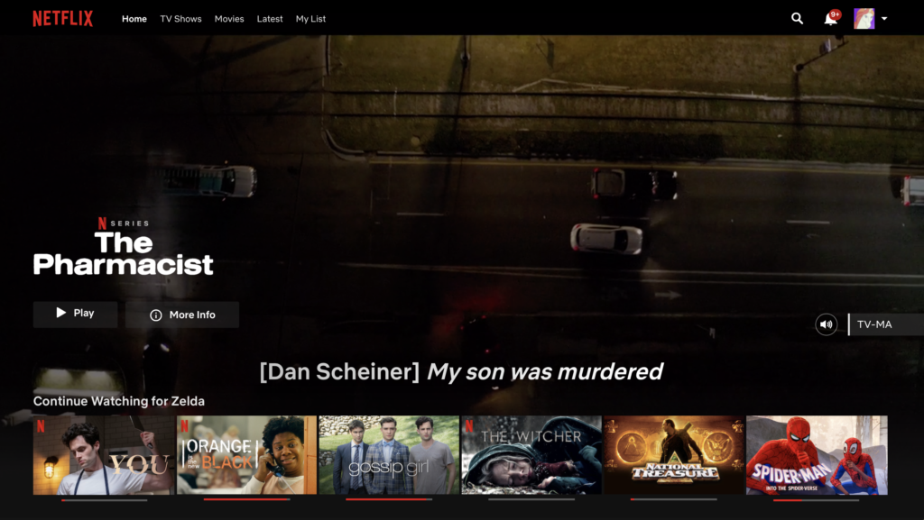924x520 pixels.
Task: Click the progress bar under Spider-Man
Action: 816,500
